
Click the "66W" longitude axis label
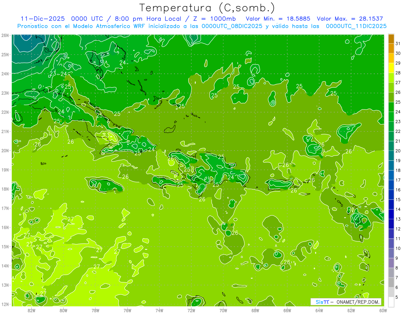(287, 310)
